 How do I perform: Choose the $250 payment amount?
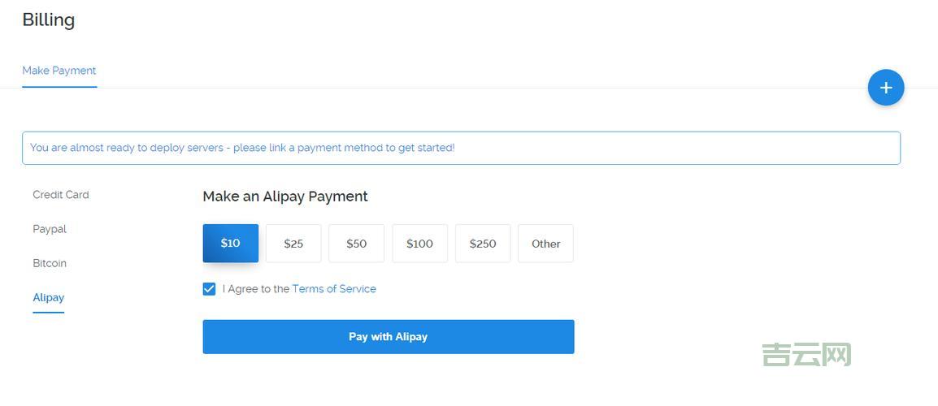click(483, 244)
